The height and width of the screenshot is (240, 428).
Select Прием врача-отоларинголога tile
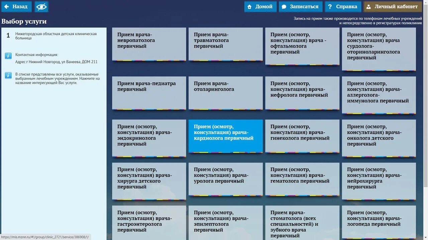click(x=226, y=93)
